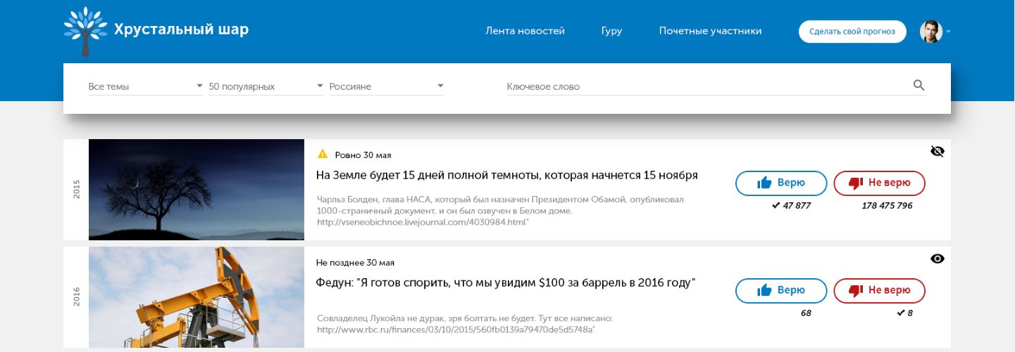This screenshot has width=1015, height=352.
Task: Open the "Гуру" menu item
Action: [611, 31]
